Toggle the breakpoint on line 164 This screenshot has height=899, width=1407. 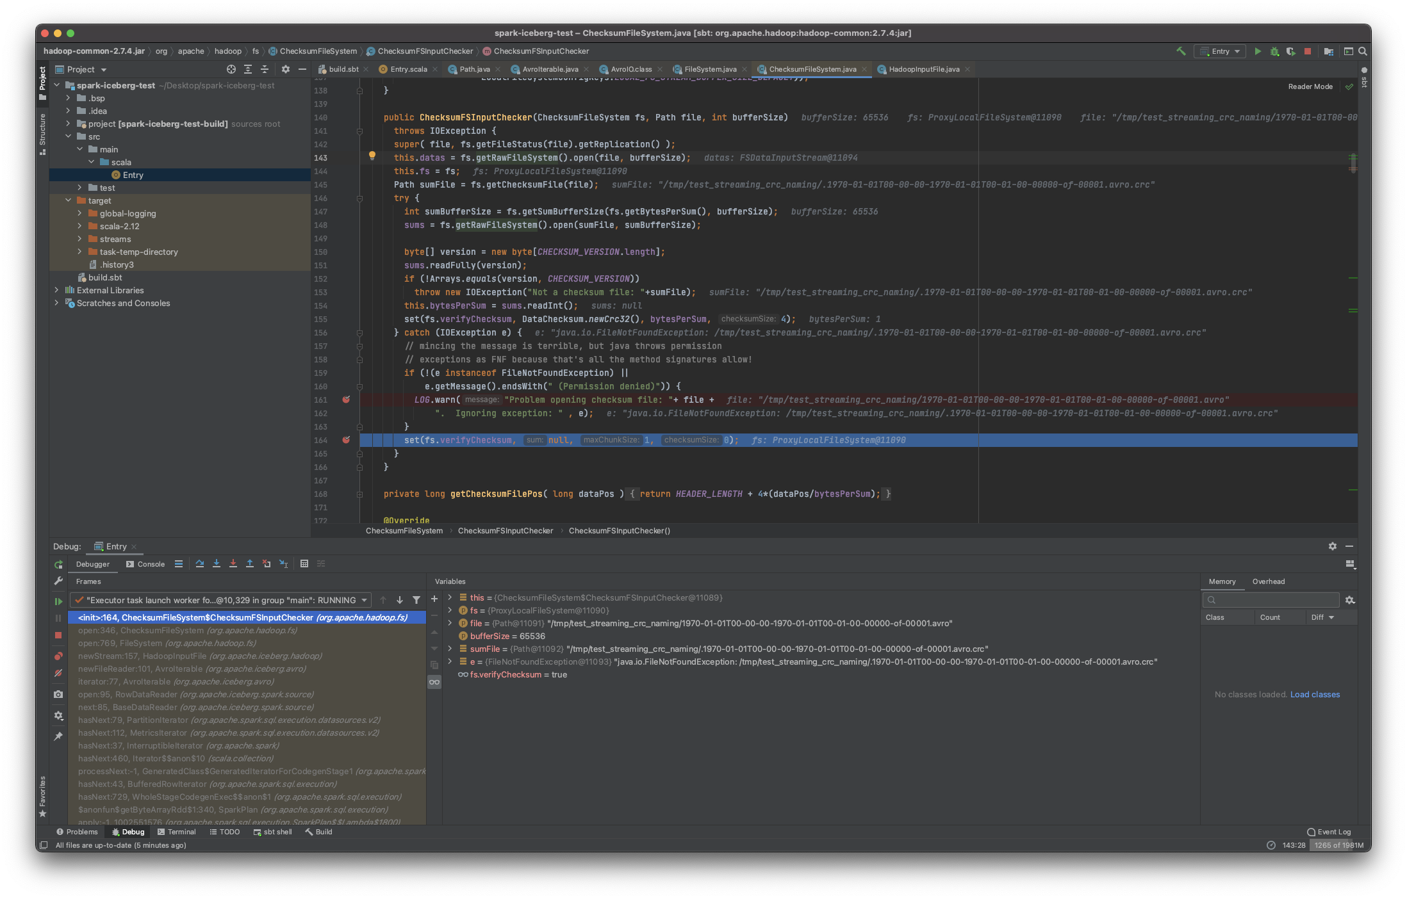coord(346,440)
